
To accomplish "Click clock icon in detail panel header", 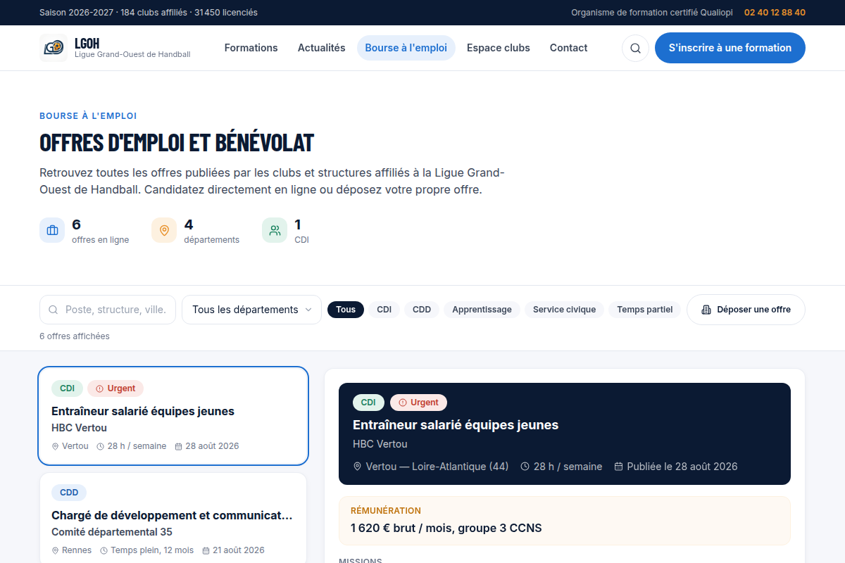I will (525, 467).
